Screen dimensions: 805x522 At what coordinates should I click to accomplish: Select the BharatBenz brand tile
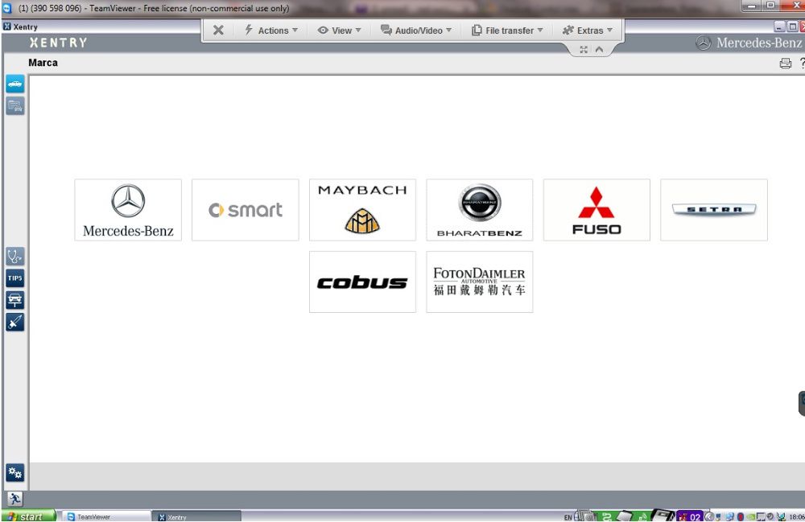click(x=480, y=210)
